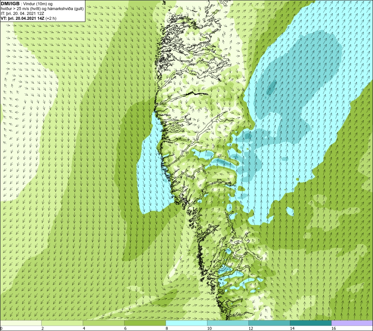373x331 pixels.
Task: Click the "(+2 h)" forecast offset text
Action: (51, 18)
